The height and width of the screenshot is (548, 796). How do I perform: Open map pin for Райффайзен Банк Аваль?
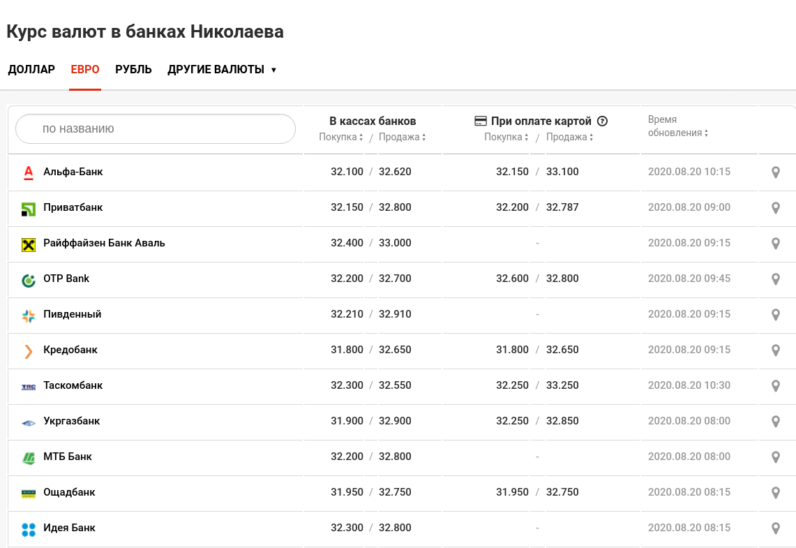(776, 243)
